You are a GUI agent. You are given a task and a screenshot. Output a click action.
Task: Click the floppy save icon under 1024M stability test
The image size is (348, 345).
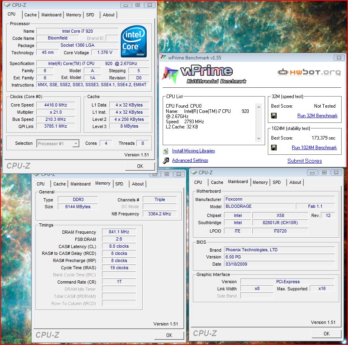click(x=274, y=148)
